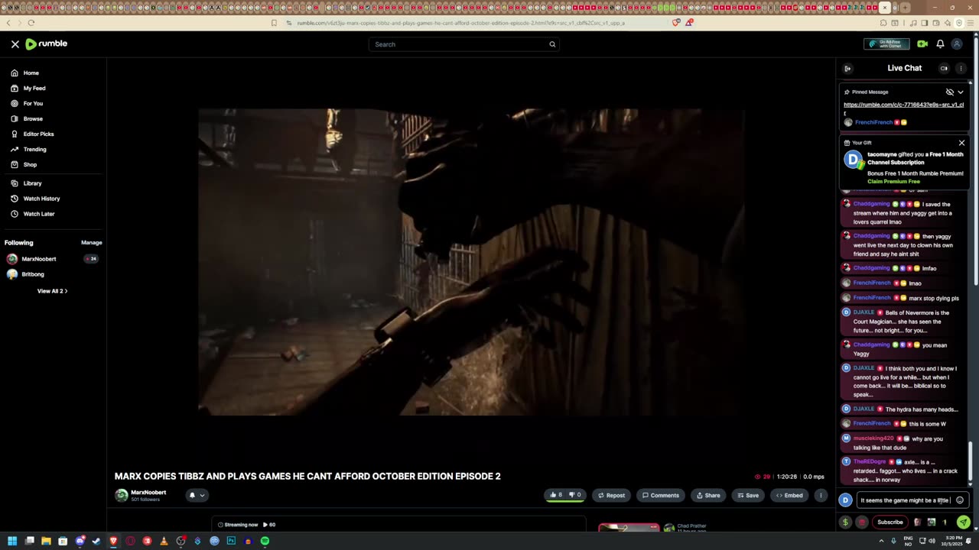Expand View All 2 following channels
Image resolution: width=979 pixels, height=550 pixels.
(52, 291)
